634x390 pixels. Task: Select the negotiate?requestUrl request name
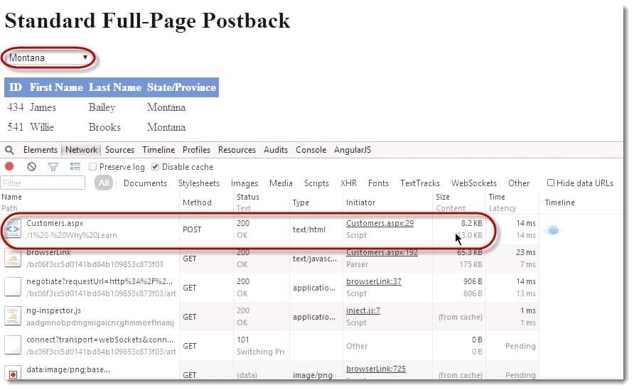100,281
